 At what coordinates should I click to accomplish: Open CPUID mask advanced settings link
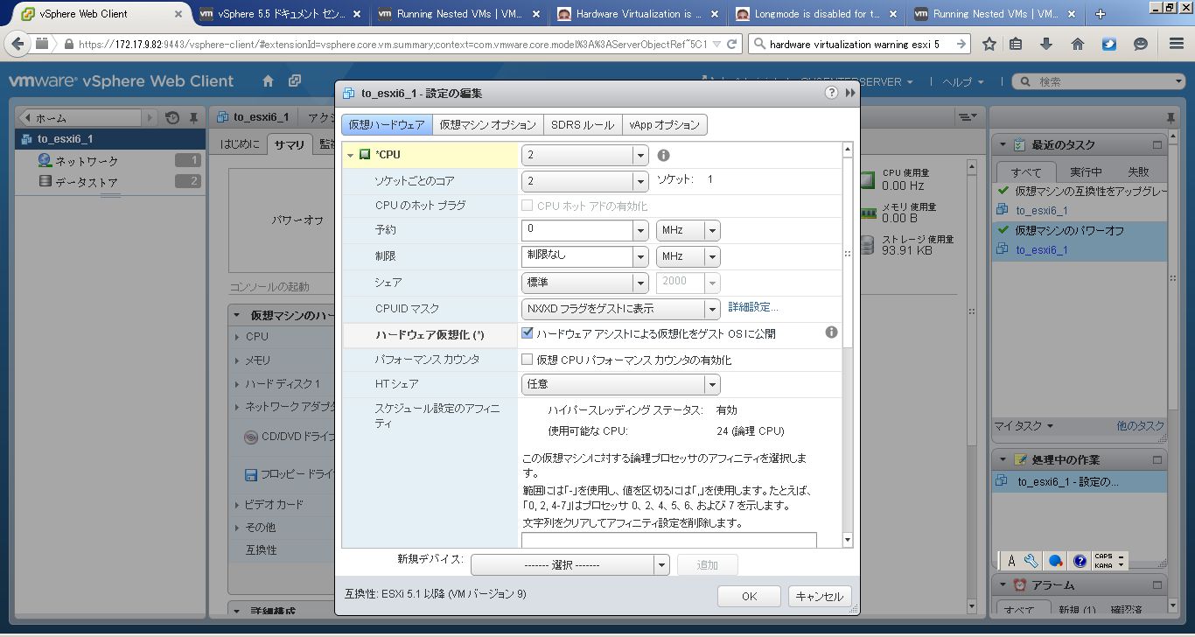coord(753,307)
